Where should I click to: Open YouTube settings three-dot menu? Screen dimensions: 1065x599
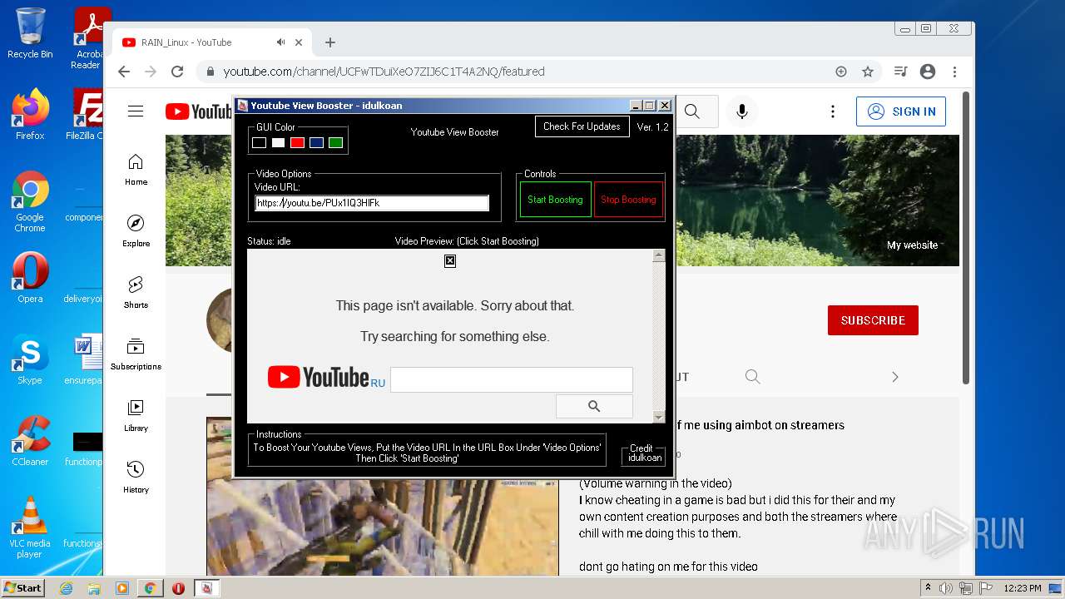coord(832,111)
